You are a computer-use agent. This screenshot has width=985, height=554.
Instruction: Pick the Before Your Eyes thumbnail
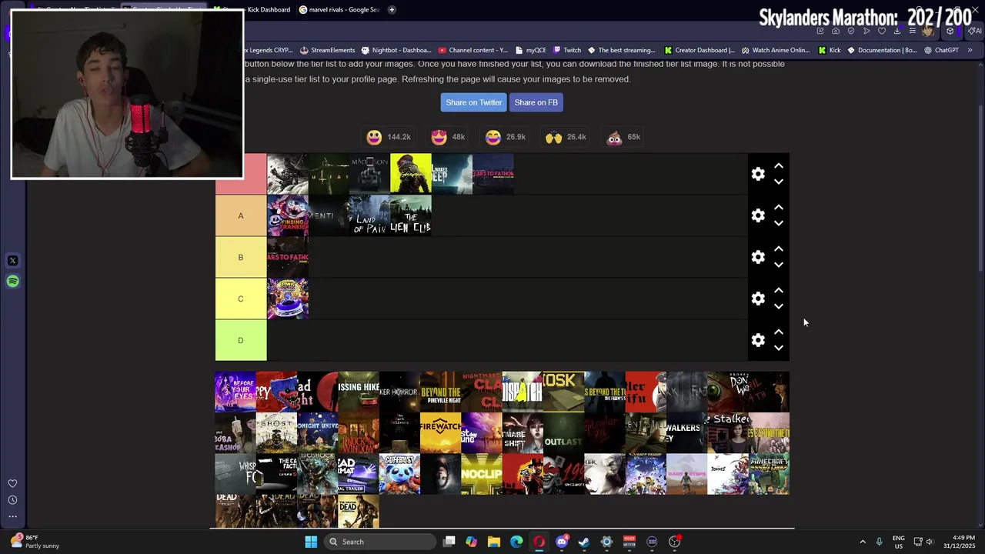pyautogui.click(x=235, y=392)
